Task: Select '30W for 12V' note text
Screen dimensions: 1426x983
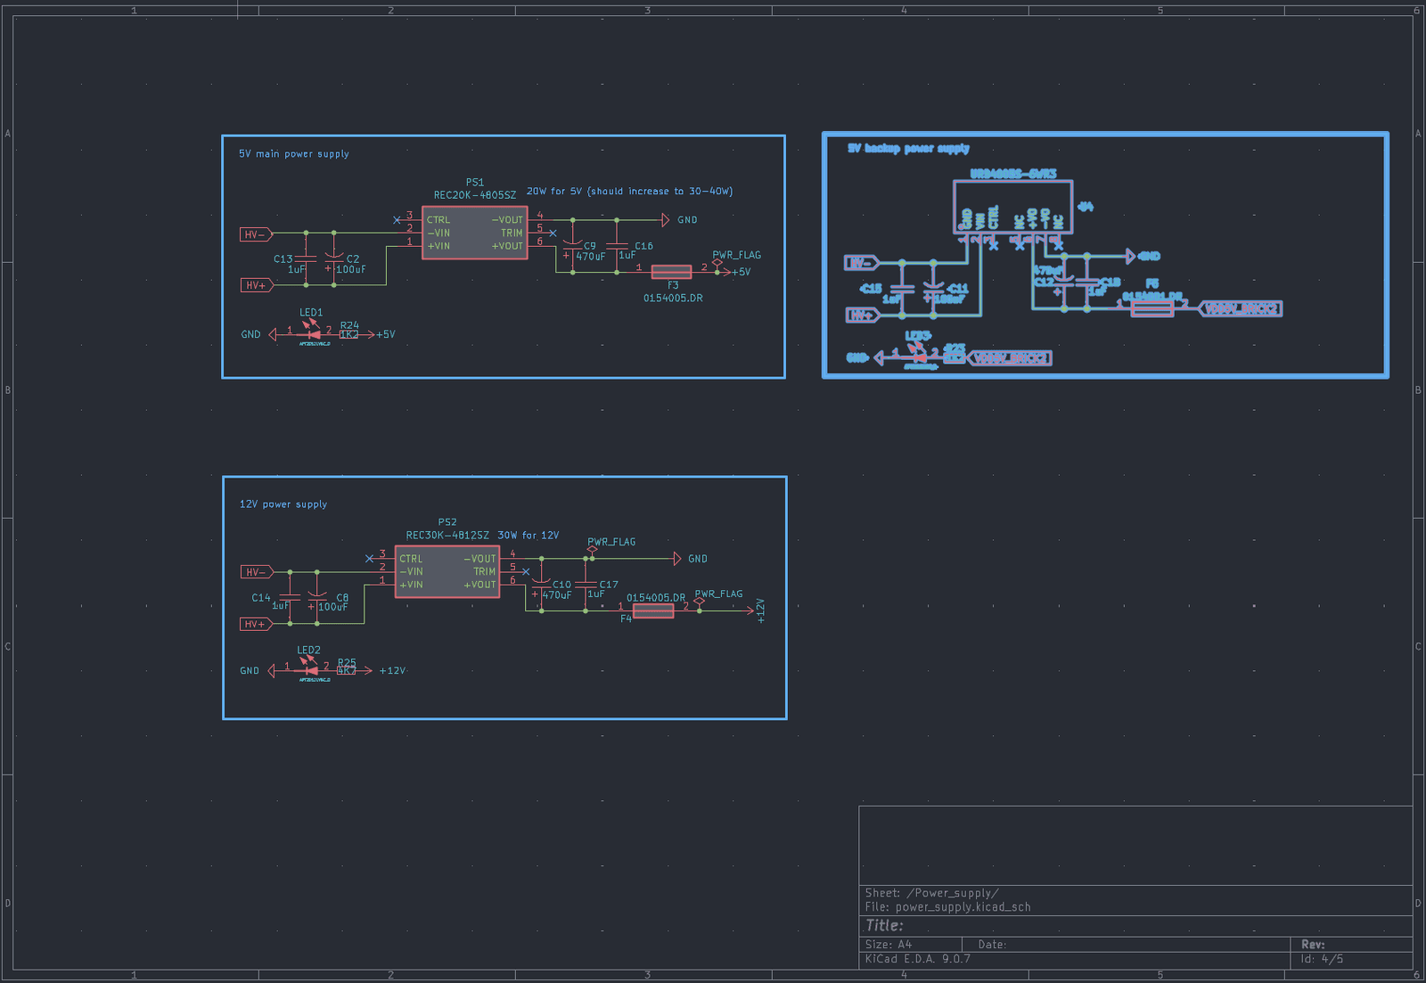Action: point(529,536)
